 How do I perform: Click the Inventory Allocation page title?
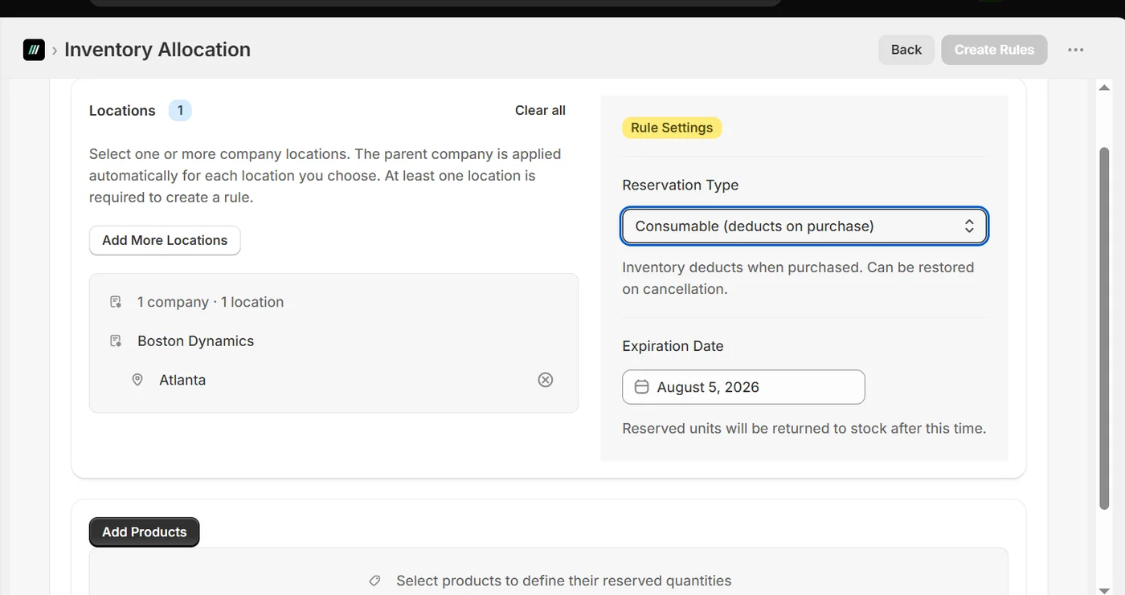tap(157, 50)
